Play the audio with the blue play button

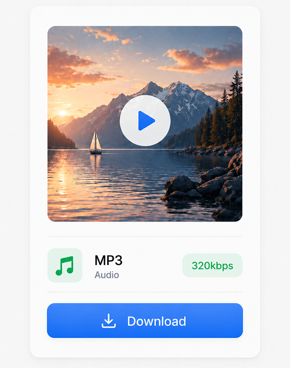pyautogui.click(x=145, y=121)
